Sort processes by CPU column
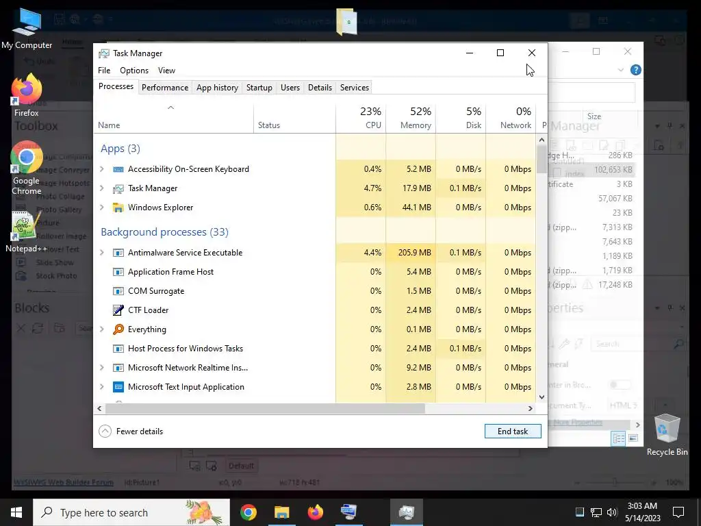Image resolution: width=701 pixels, height=526 pixels. tap(361, 118)
